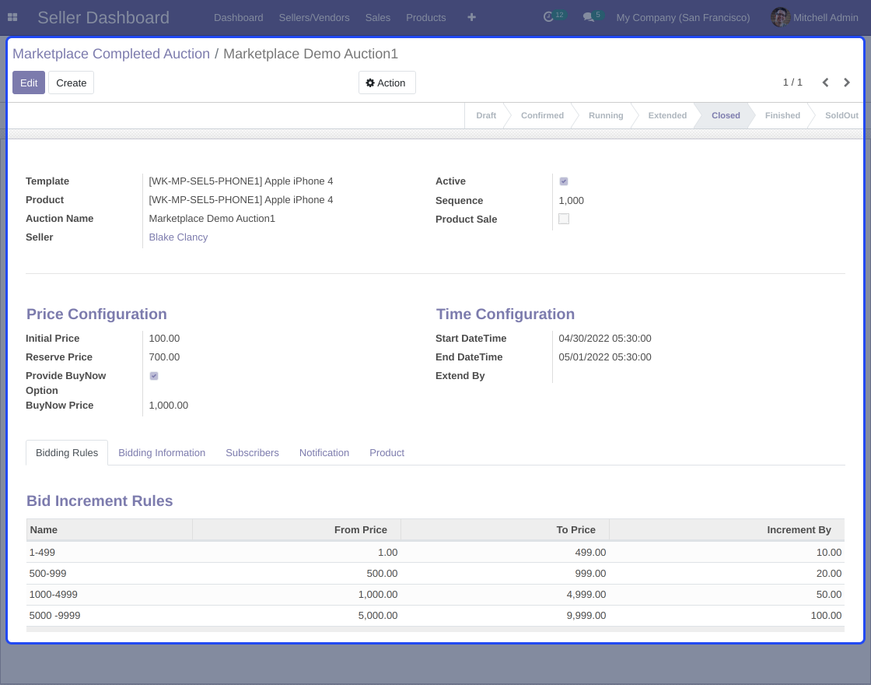Click the 50.00 increment value
Viewport: 871px width, 685px height.
tap(829, 595)
